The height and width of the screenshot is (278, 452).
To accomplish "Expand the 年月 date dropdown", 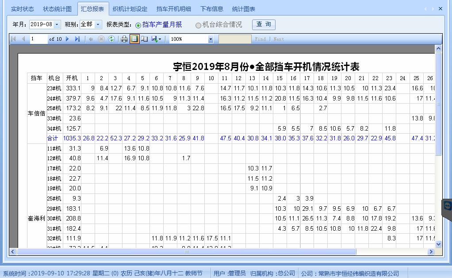I will [x=57, y=25].
